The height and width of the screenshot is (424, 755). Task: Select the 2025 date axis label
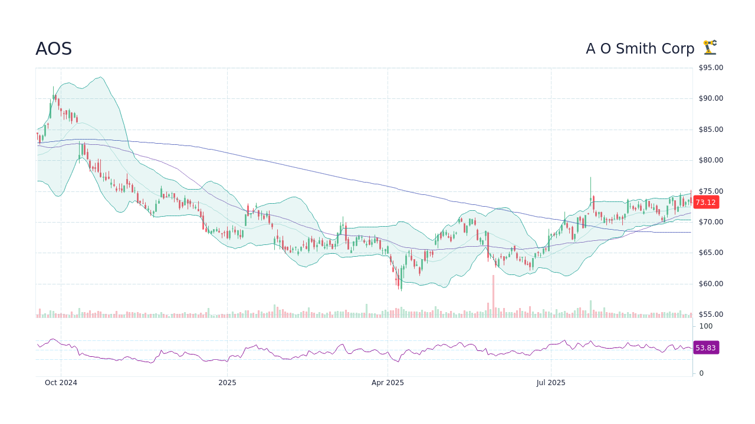point(227,382)
